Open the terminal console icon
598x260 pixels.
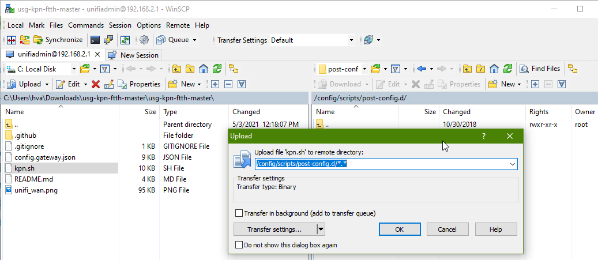tap(95, 40)
